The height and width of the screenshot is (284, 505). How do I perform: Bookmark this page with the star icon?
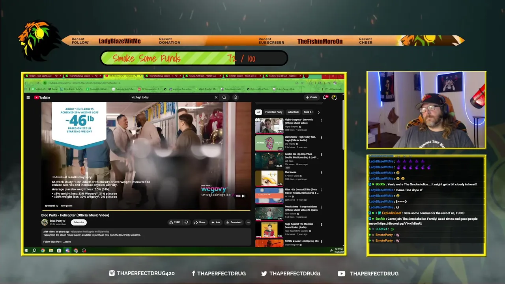[302, 83]
